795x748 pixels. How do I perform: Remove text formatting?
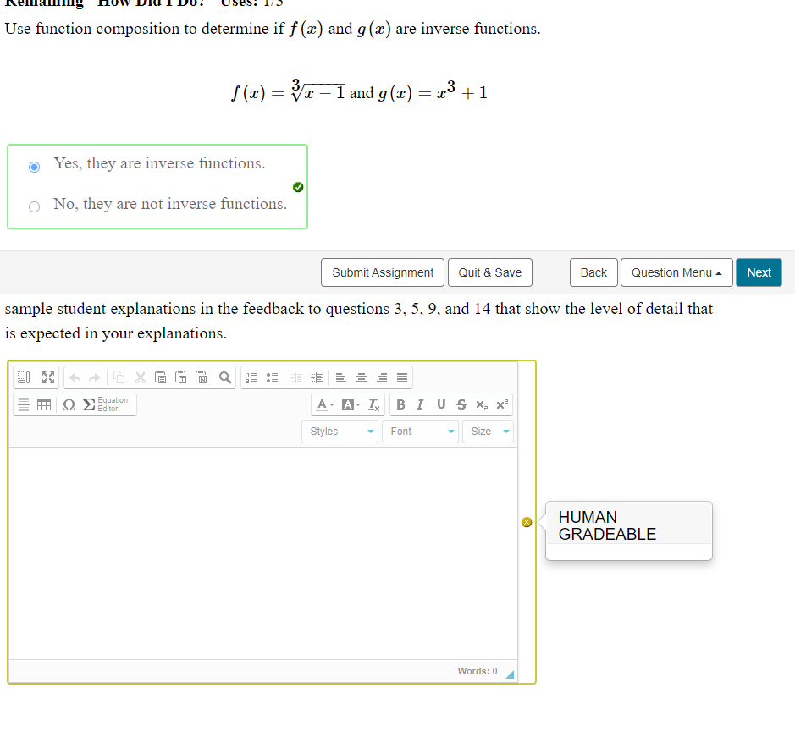[373, 404]
